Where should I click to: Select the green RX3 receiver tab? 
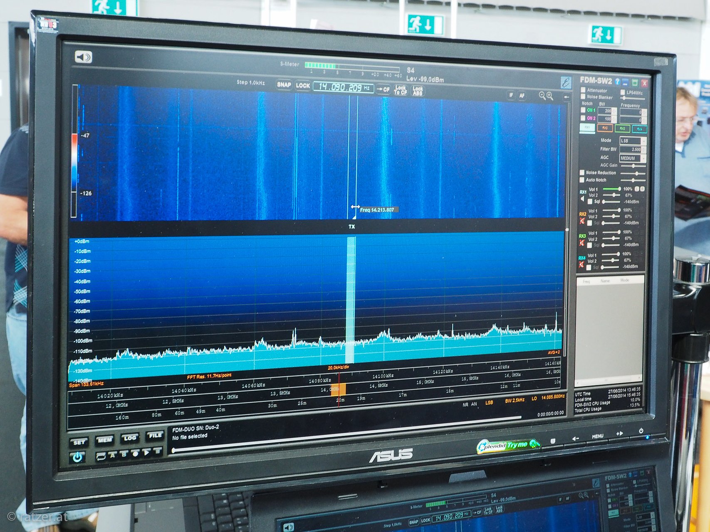(x=622, y=129)
